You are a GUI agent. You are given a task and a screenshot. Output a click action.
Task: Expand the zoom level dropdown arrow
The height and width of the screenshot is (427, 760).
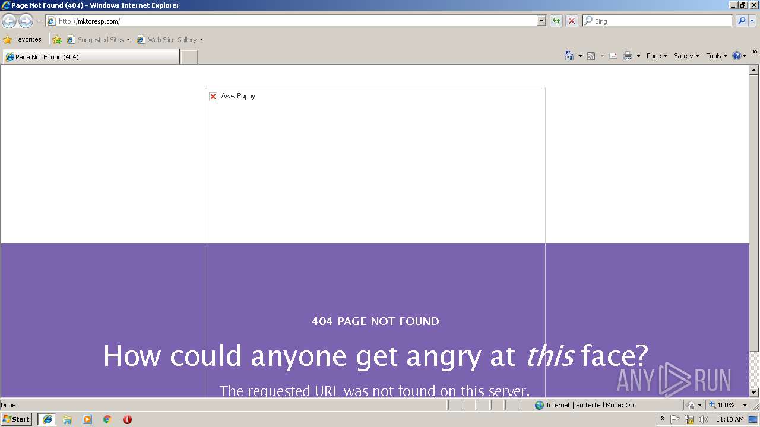click(x=745, y=405)
